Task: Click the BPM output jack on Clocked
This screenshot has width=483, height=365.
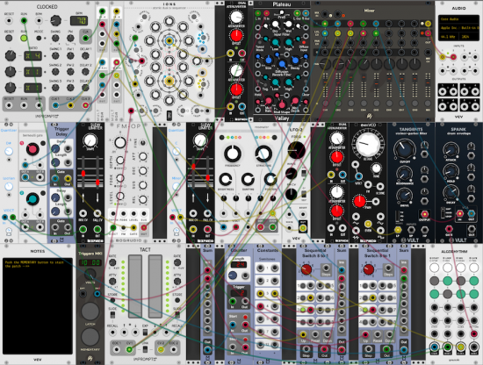Action: tap(39, 105)
